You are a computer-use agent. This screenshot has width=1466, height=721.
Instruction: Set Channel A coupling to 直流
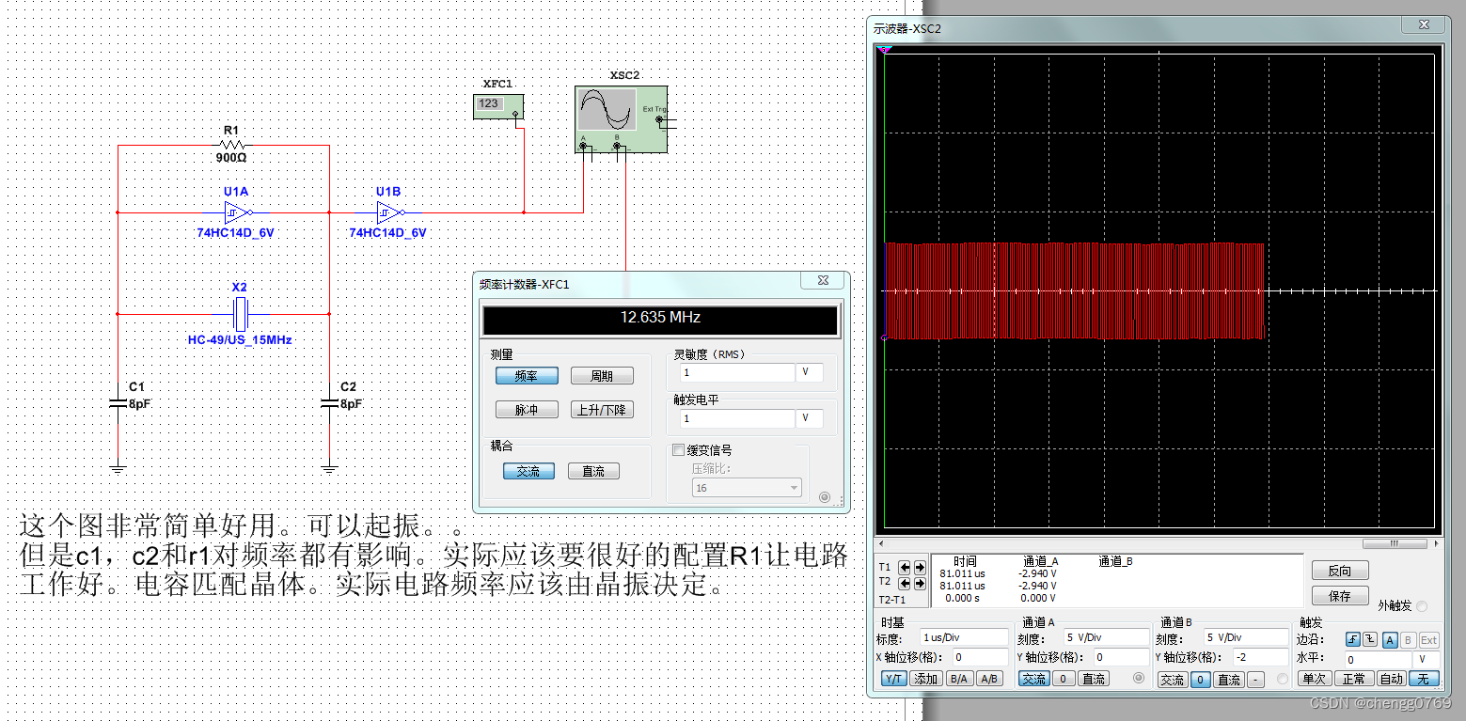(x=1093, y=679)
